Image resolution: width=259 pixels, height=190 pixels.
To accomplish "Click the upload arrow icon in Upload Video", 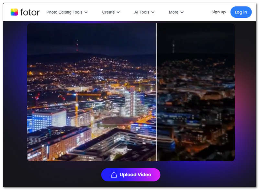I will point(114,175).
